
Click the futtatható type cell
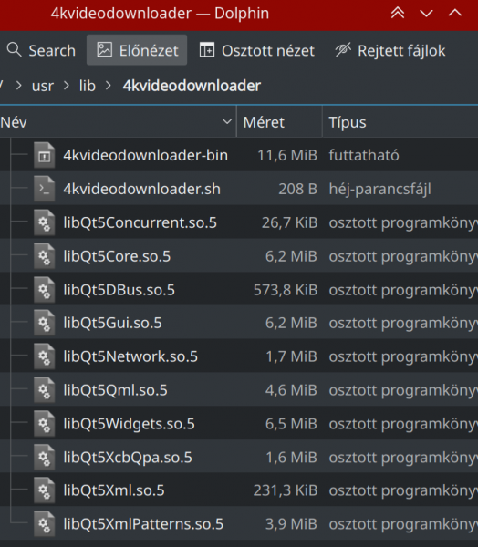(x=364, y=155)
